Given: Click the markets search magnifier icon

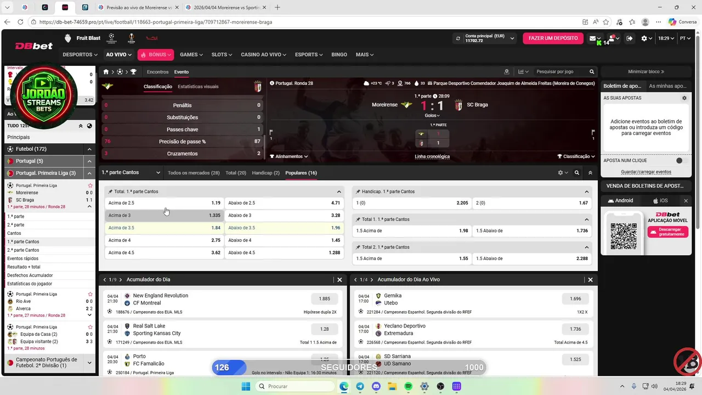Looking at the screenshot, I should [576, 173].
